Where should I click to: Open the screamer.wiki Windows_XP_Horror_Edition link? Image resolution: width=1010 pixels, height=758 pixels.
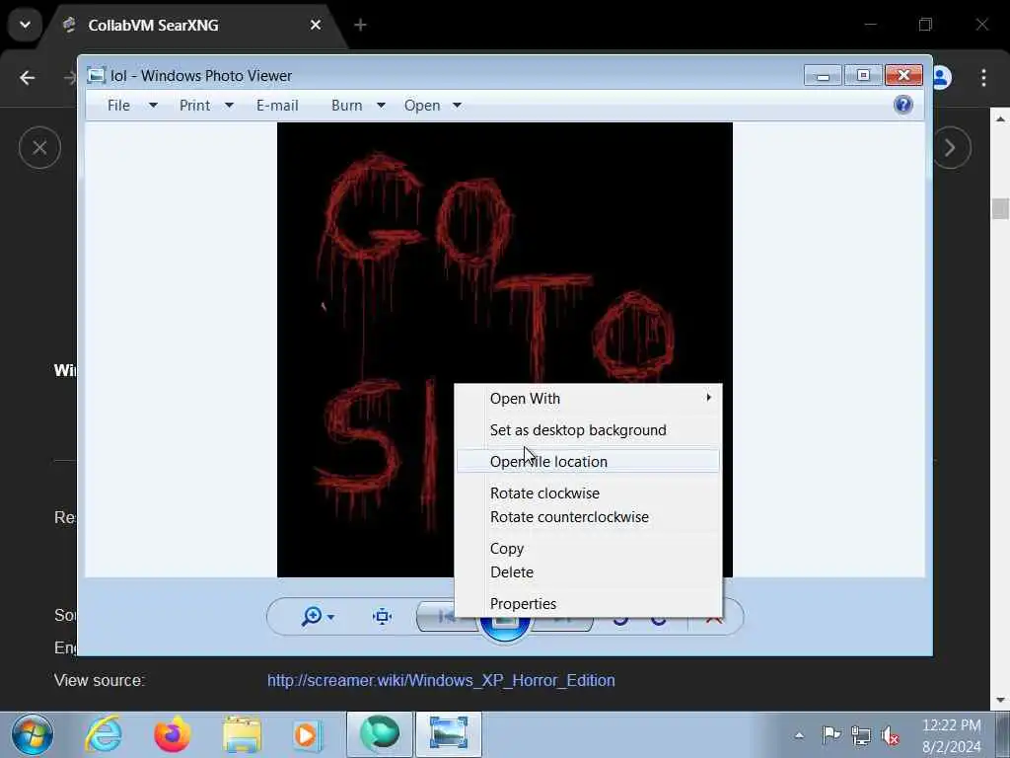point(441,681)
